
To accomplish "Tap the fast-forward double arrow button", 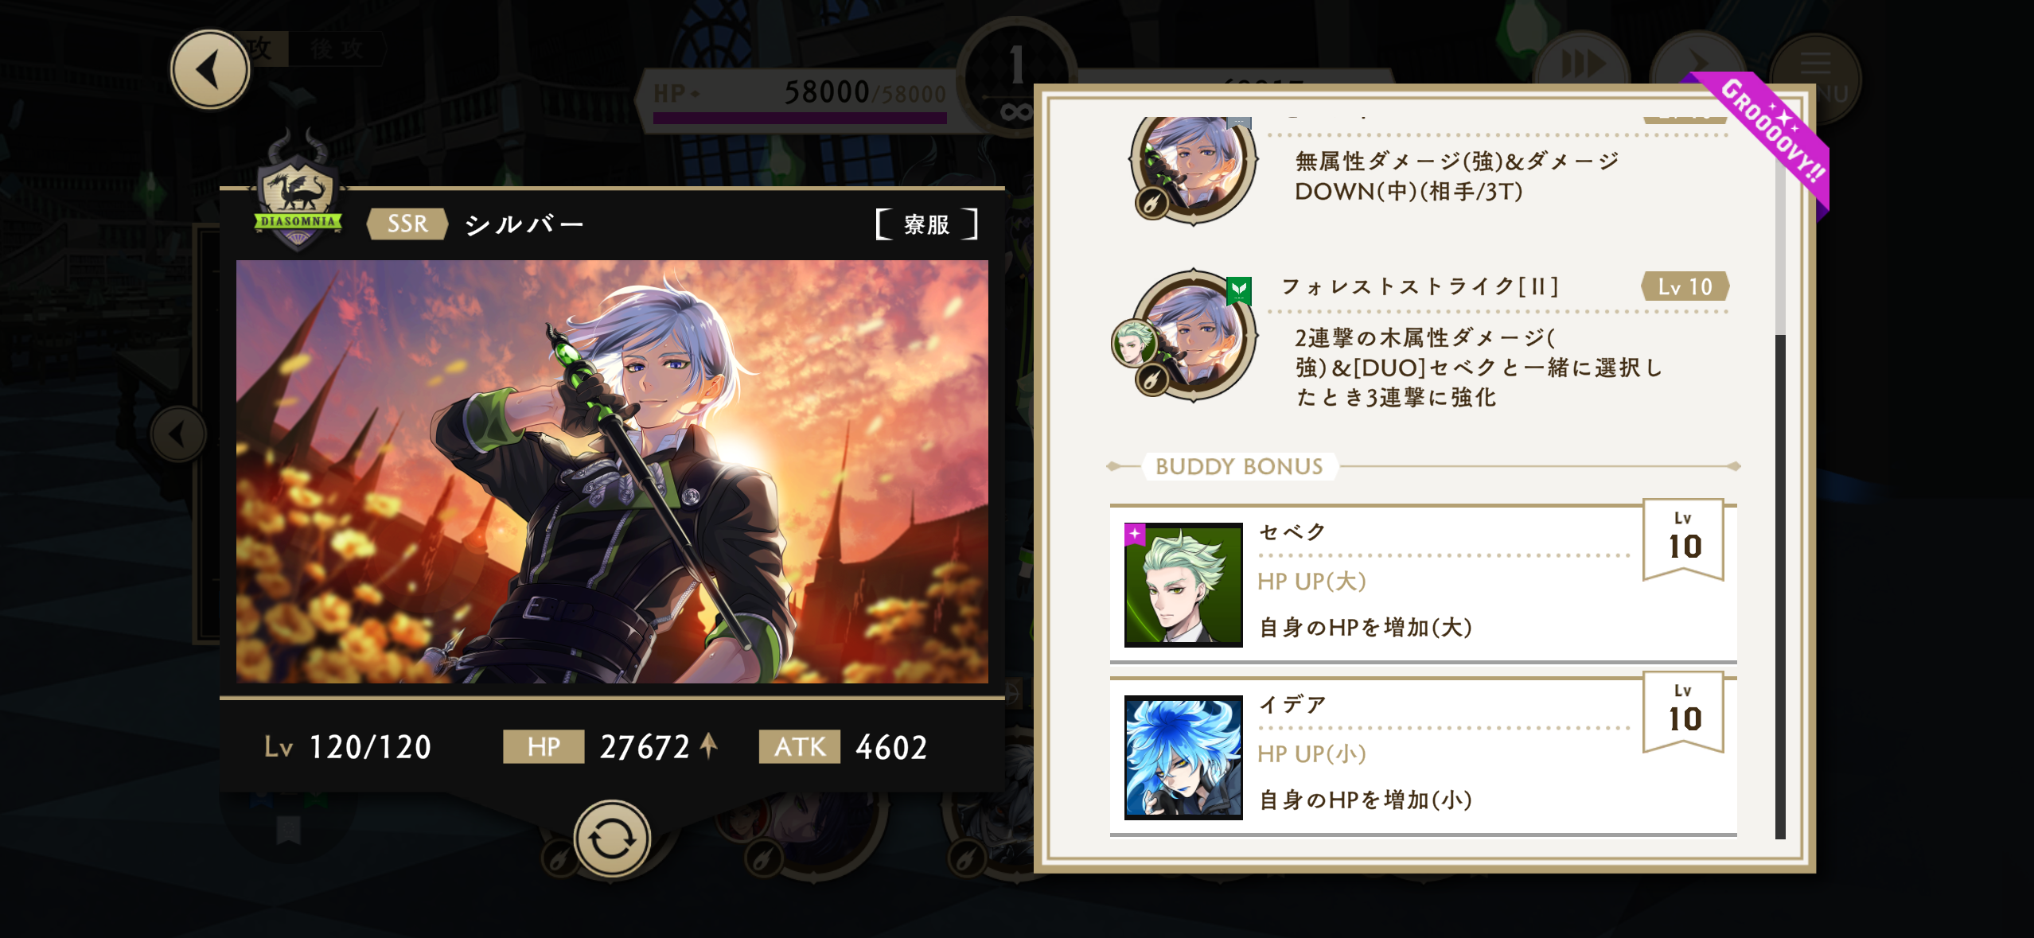I will coord(1582,66).
